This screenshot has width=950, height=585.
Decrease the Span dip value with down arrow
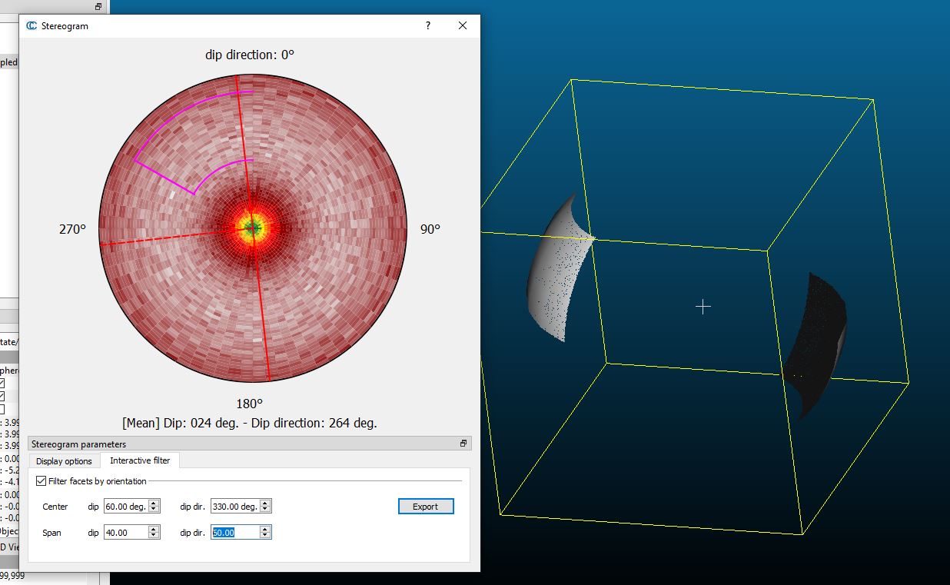coord(154,535)
